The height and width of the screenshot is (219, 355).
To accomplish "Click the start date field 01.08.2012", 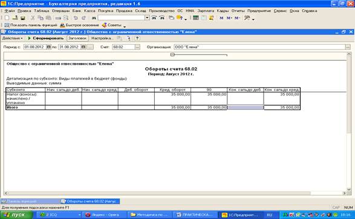I will 34,47.
